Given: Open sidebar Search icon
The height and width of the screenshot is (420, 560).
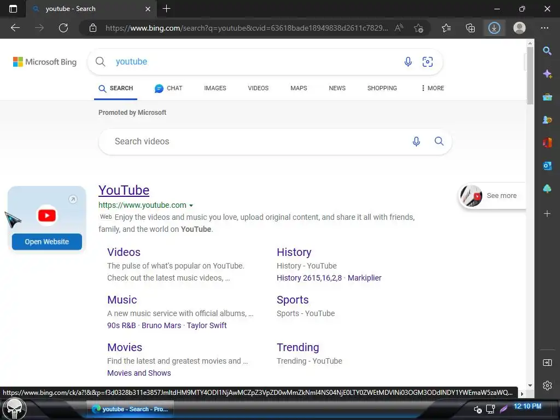Looking at the screenshot, I should [547, 51].
